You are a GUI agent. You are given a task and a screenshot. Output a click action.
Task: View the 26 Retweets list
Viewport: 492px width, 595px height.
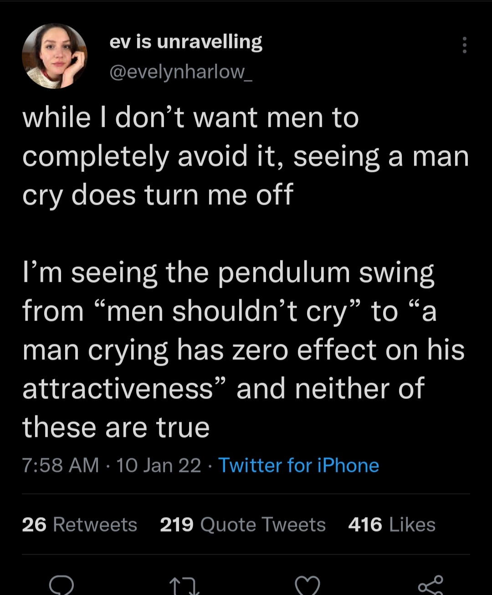[x=79, y=525]
